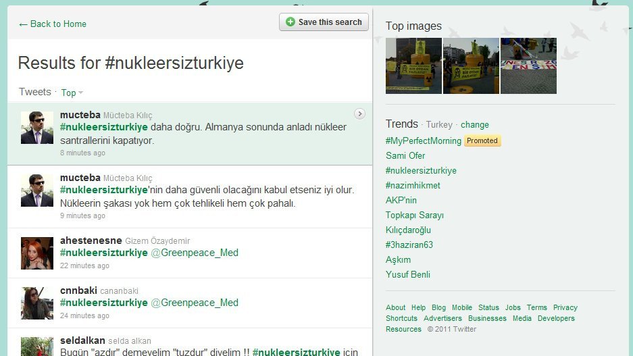
Task: Open the AKP'nin trend
Action: click(401, 200)
